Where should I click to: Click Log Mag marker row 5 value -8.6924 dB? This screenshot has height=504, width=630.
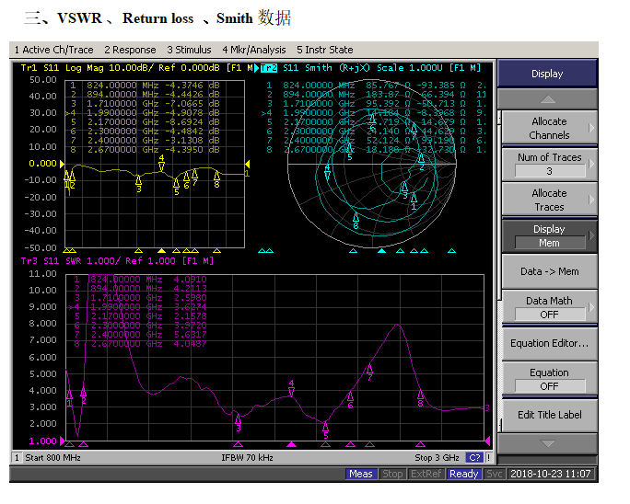tap(192, 122)
